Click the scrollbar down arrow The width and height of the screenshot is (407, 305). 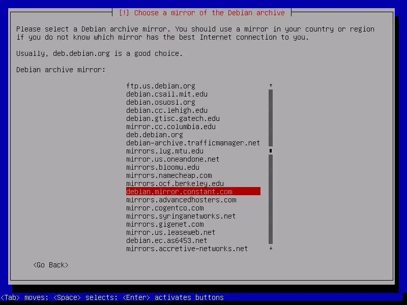click(271, 248)
